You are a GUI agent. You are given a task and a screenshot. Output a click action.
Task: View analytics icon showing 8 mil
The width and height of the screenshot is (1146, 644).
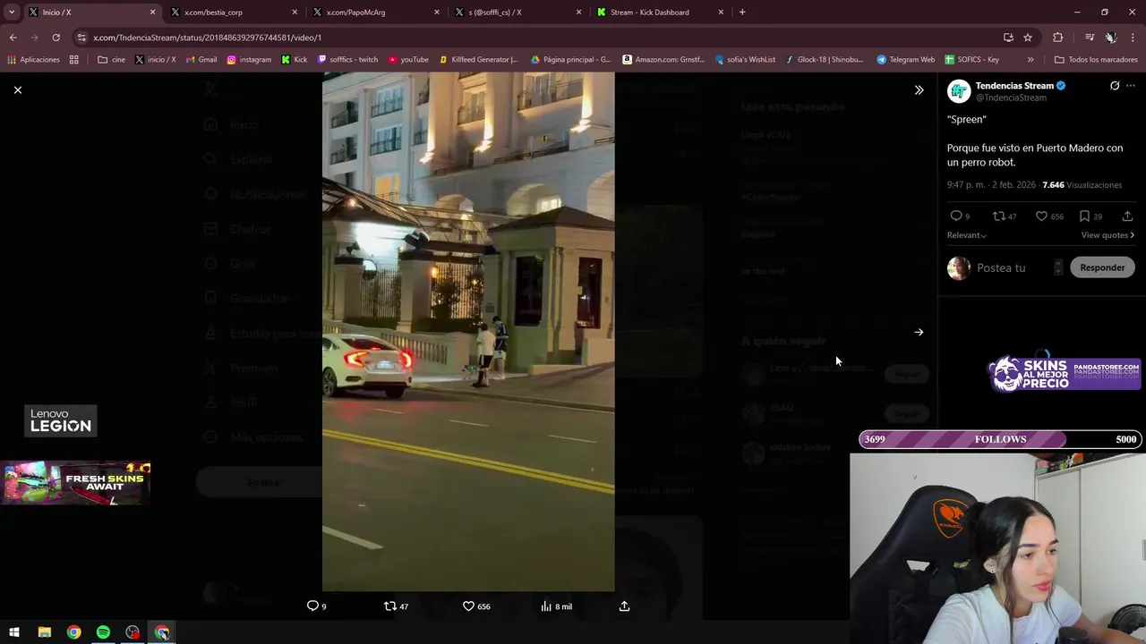tap(556, 606)
